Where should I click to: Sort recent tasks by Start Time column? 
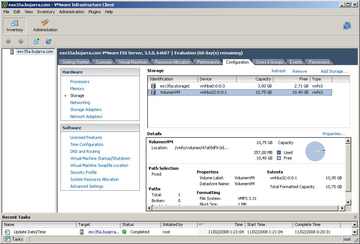[x=269, y=225]
